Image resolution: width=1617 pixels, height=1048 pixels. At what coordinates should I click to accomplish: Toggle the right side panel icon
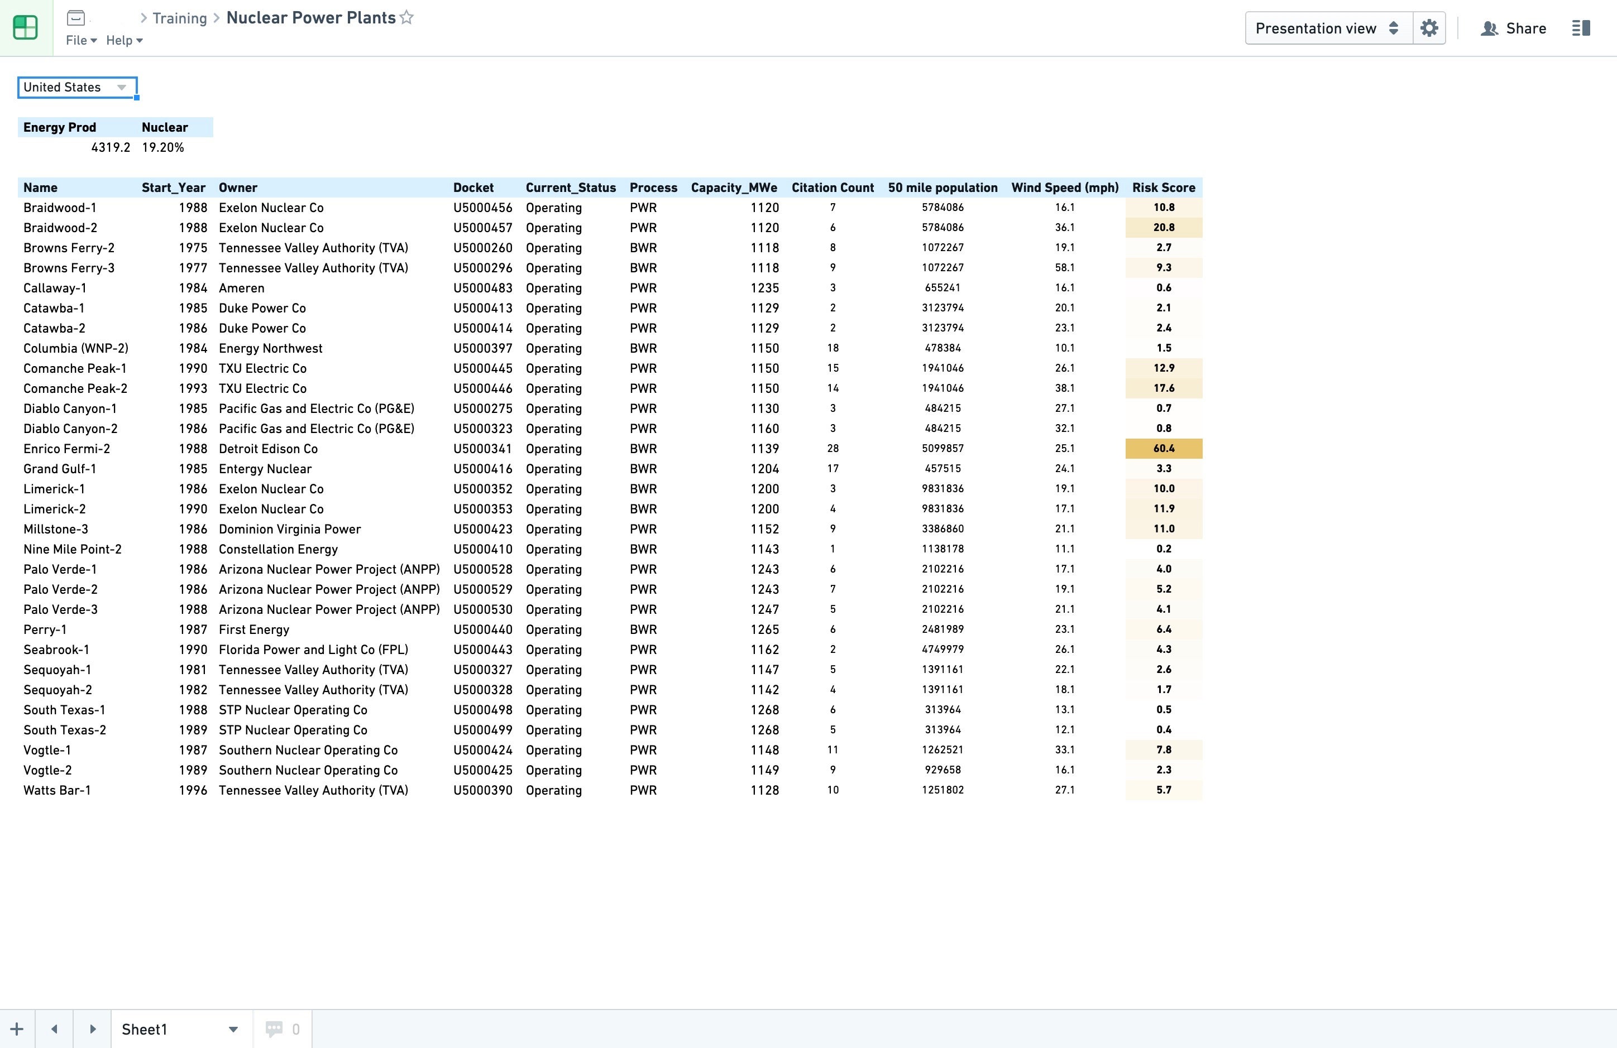[x=1581, y=28]
